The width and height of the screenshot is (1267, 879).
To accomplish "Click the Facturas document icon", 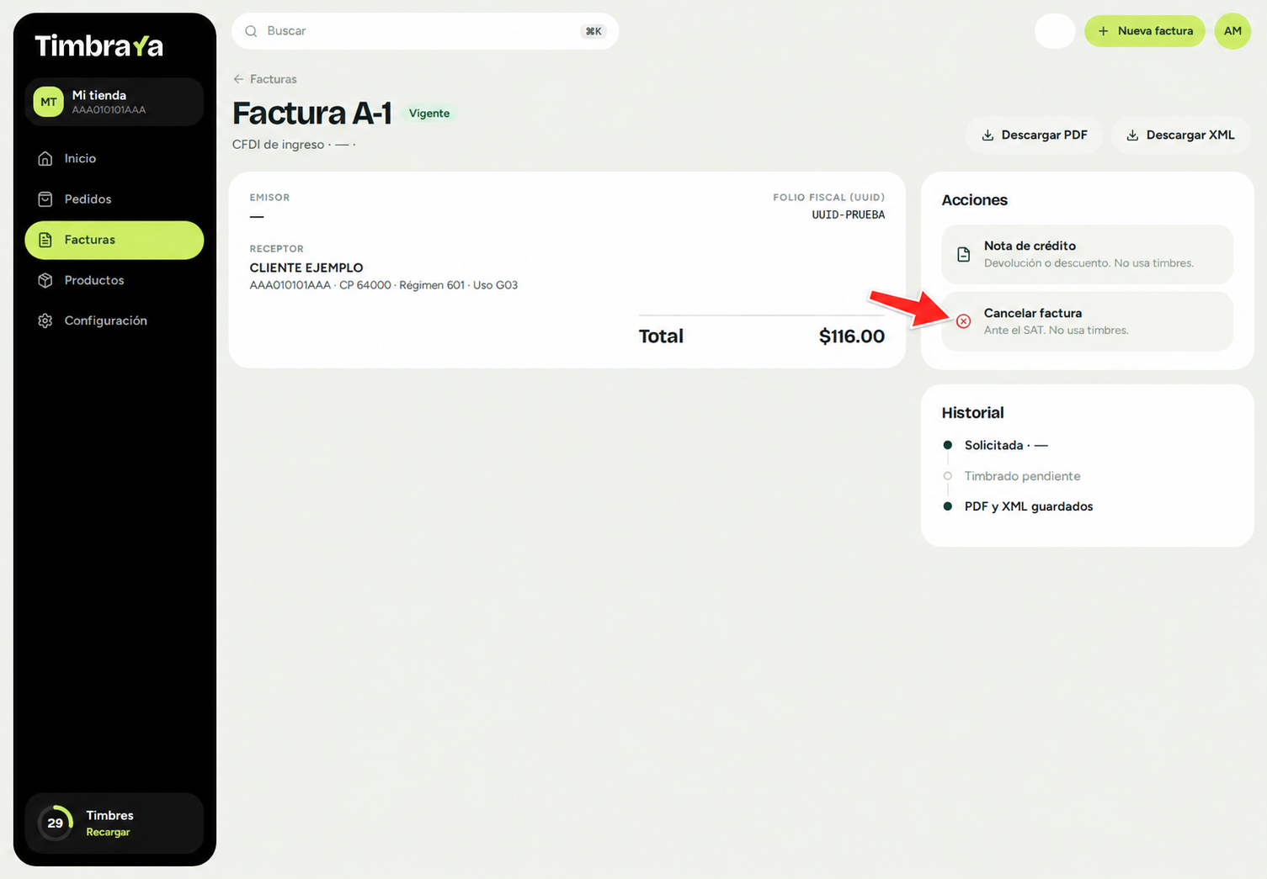I will tap(45, 240).
